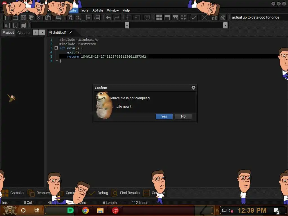Select the [*] Untitled1 editor tab
The width and height of the screenshot is (288, 216).
coord(57,33)
